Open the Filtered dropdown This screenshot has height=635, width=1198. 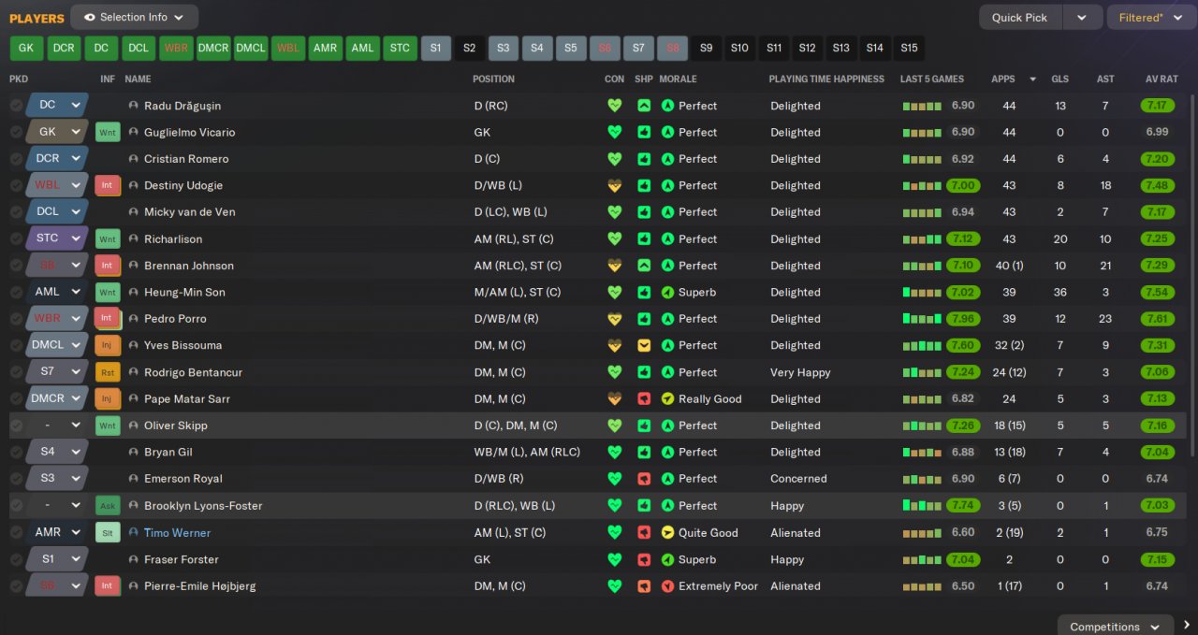tap(1150, 17)
